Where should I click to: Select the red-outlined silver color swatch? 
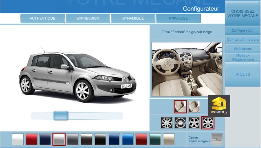click(59, 139)
